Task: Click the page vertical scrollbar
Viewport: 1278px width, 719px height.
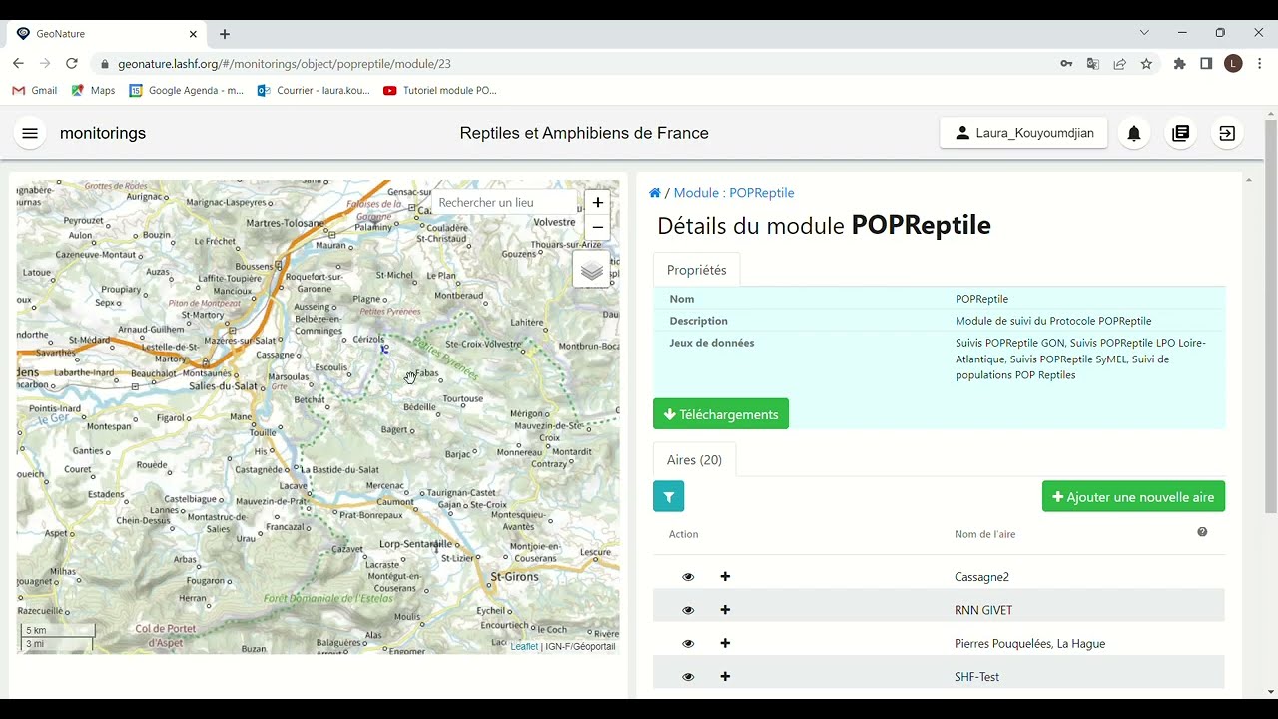Action: point(1270,320)
